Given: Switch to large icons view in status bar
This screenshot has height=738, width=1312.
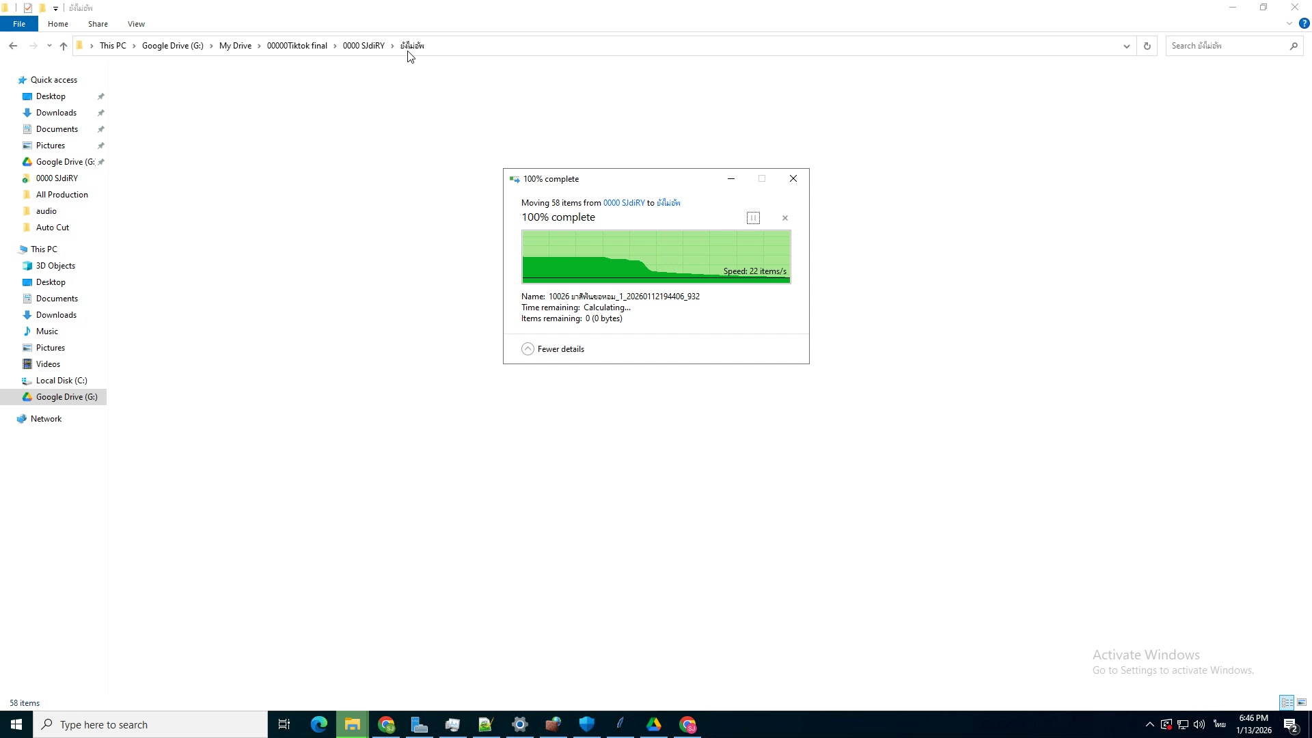Looking at the screenshot, I should click(x=1302, y=702).
